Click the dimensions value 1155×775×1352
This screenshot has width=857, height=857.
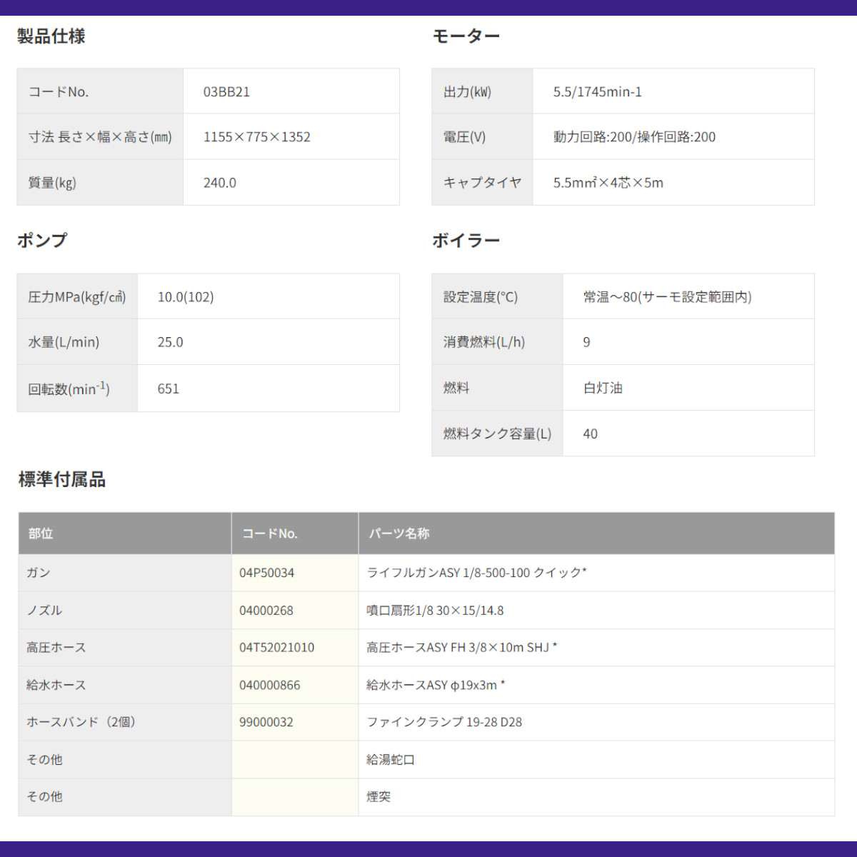(257, 137)
